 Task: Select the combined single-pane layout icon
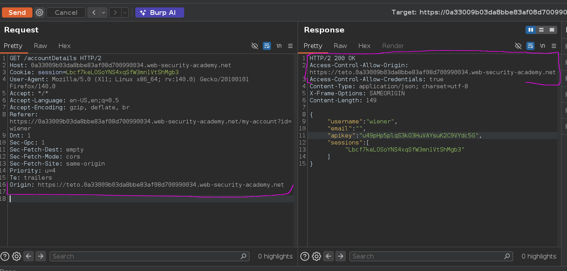click(552, 30)
